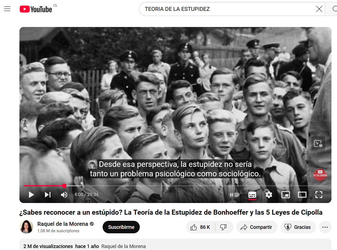Image resolution: width=337 pixels, height=250 pixels.
Task: Click the picture-in-picture overlay icon on video
Action: (x=318, y=143)
